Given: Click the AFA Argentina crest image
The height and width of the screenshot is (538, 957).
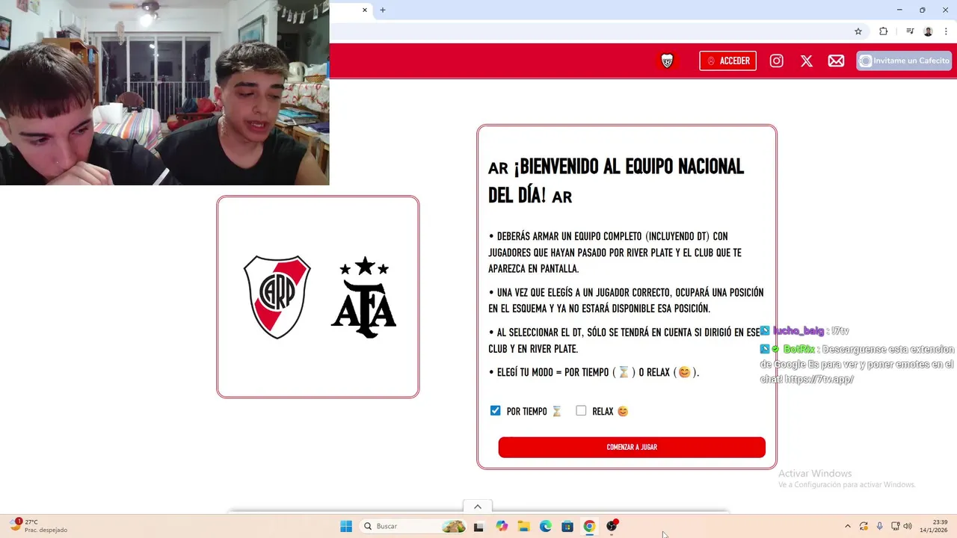Looking at the screenshot, I should pyautogui.click(x=364, y=297).
